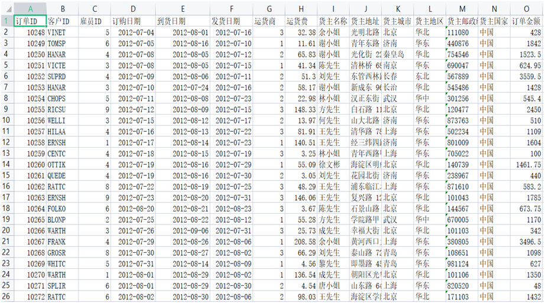Click the 货主国家 header cell
This screenshot has height=303, width=545.
494,21
